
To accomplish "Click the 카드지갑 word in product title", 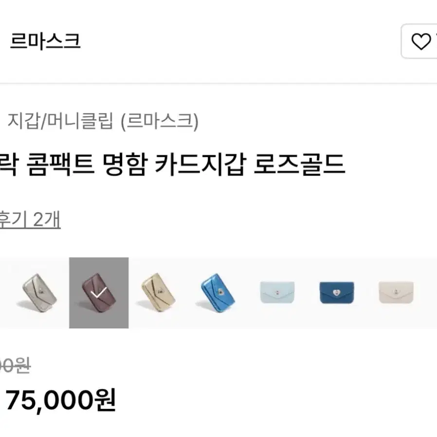I will point(200,164).
